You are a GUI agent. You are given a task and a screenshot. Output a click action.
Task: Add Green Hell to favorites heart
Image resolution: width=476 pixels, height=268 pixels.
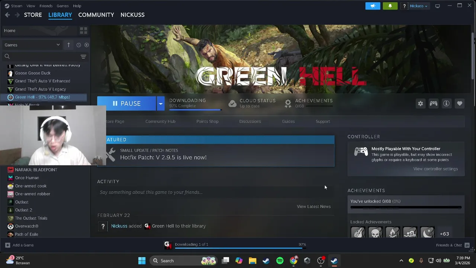460,104
